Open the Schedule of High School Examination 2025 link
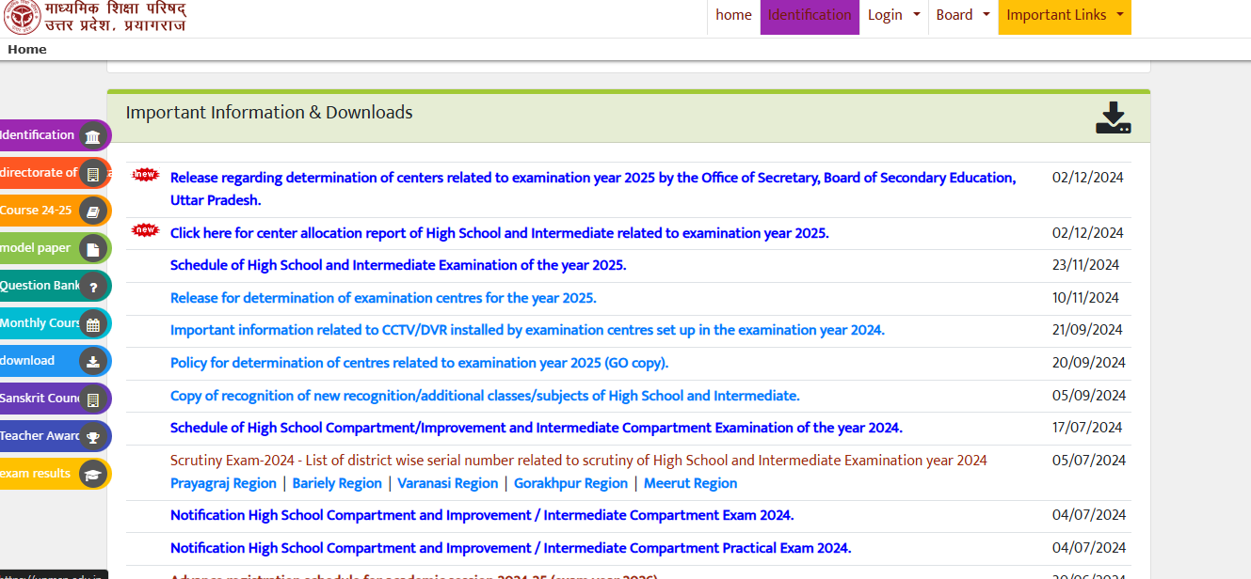Image resolution: width=1251 pixels, height=579 pixels. [x=397, y=265]
